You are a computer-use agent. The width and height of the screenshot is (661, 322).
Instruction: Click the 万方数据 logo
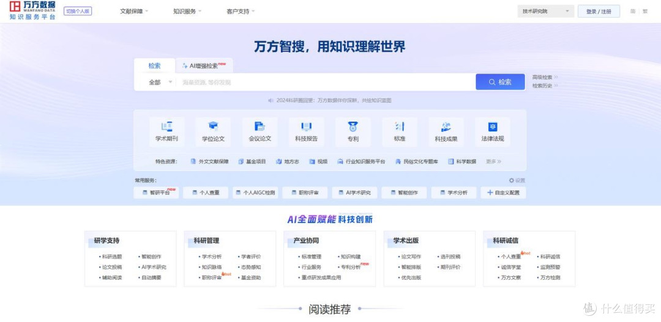pos(32,10)
